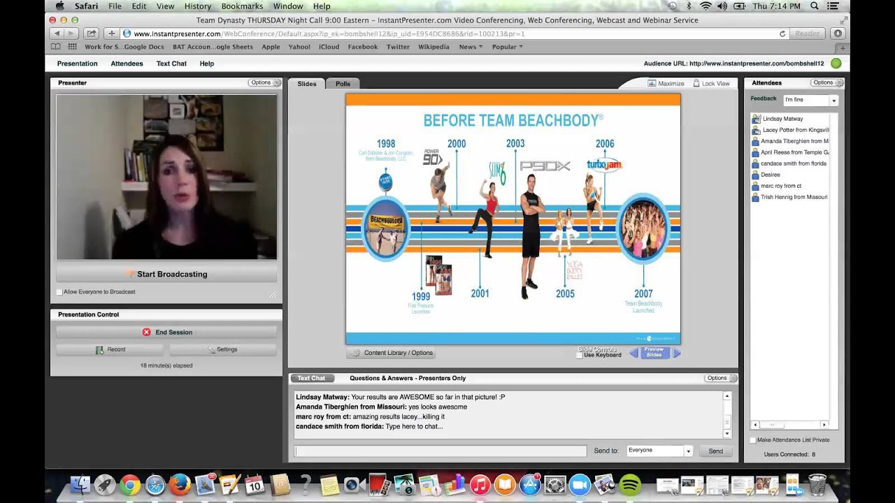Image resolution: width=895 pixels, height=503 pixels.
Task: Open Text Chat panel Options
Action: 720,378
